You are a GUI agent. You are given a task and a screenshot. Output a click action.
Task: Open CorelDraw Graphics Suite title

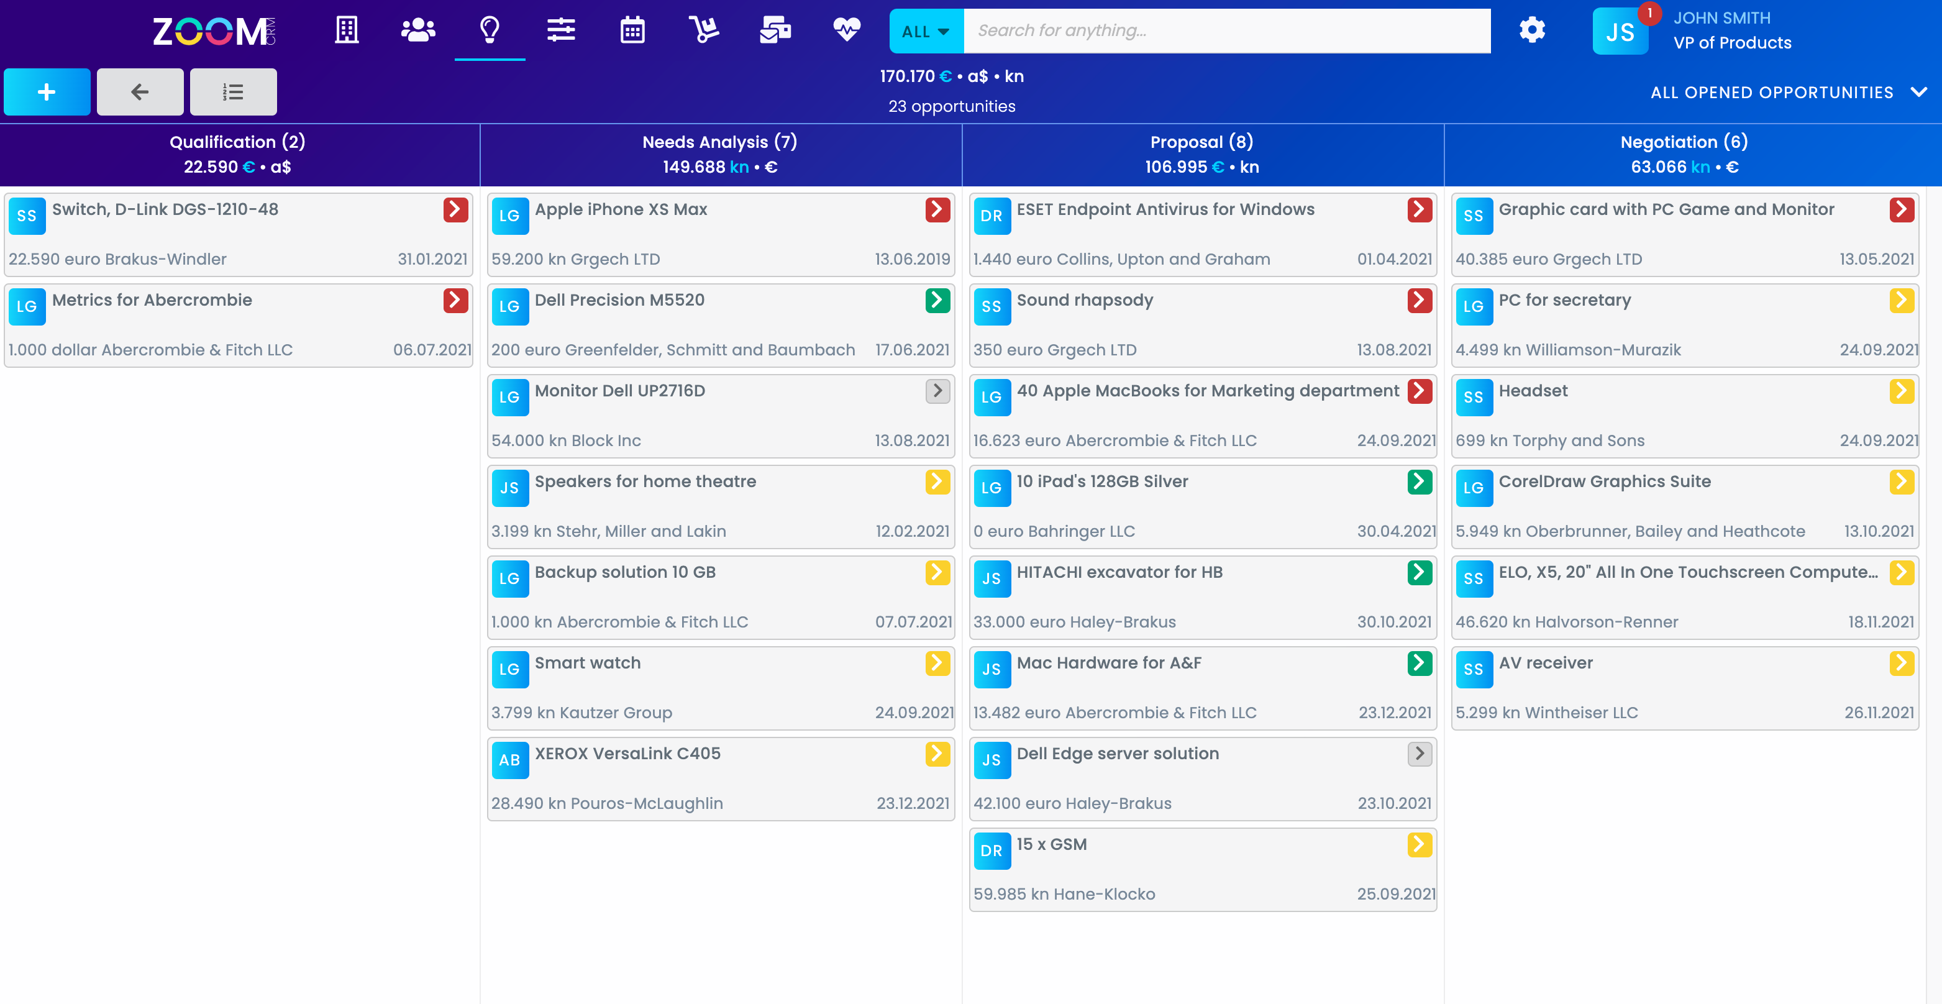click(1604, 481)
